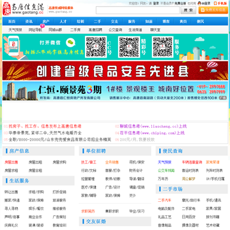This screenshot has width=230, height=230.
Task: Click 生活频道 in the sub navigation bar
Action: 135,30
